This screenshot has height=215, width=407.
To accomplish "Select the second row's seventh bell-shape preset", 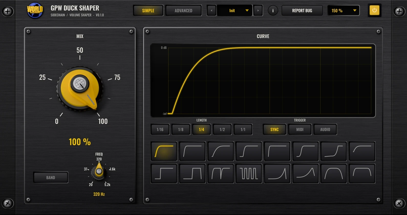I will (334, 174).
